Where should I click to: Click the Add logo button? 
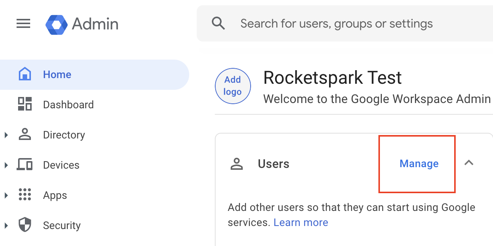(x=233, y=86)
